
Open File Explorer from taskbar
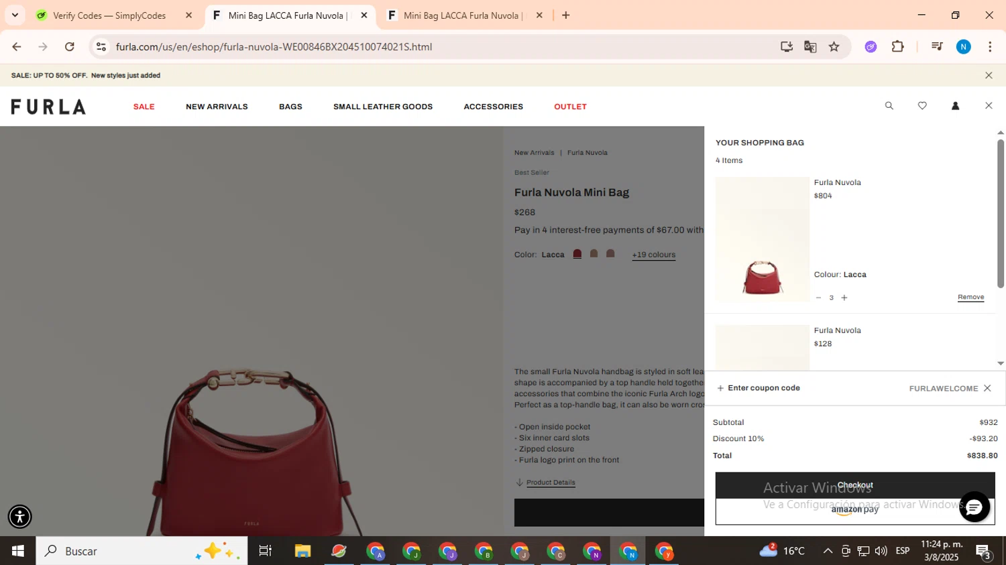302,551
